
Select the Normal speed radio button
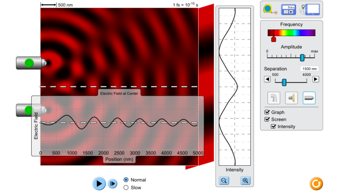coord(126,180)
